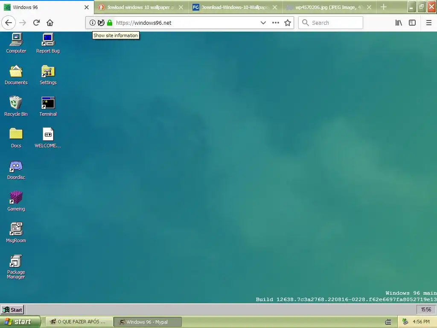Open the browser hamburger menu

pos(428,23)
